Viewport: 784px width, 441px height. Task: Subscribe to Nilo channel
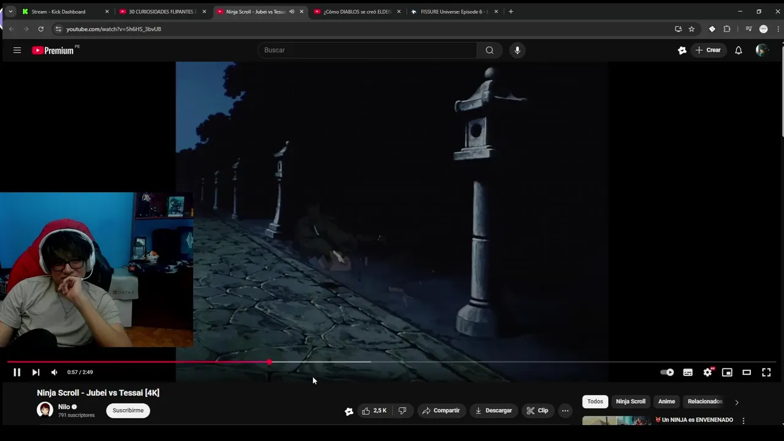click(x=128, y=410)
